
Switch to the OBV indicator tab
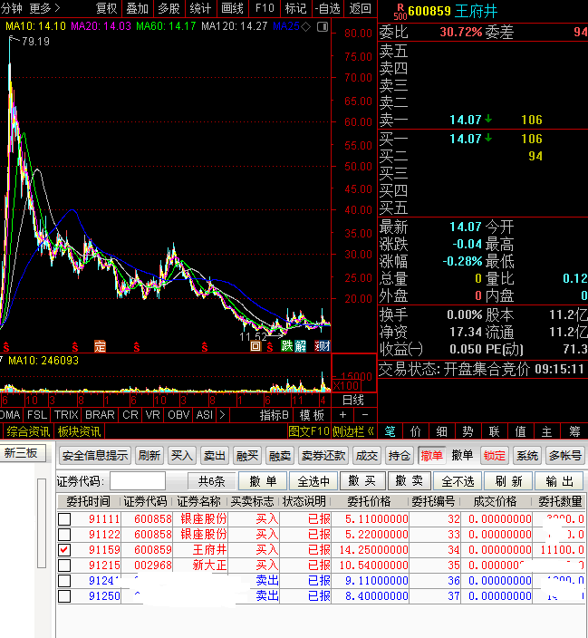tap(178, 415)
